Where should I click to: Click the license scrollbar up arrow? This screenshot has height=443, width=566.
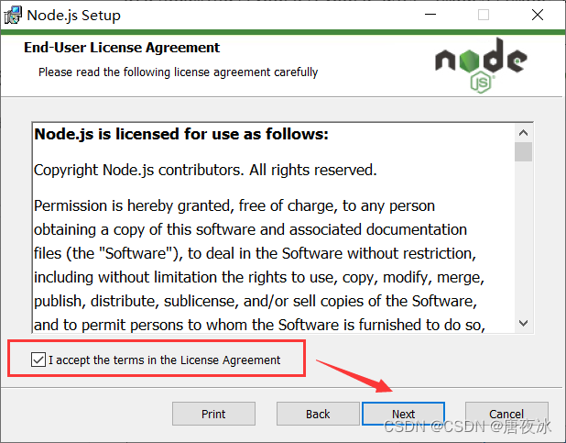(x=523, y=133)
